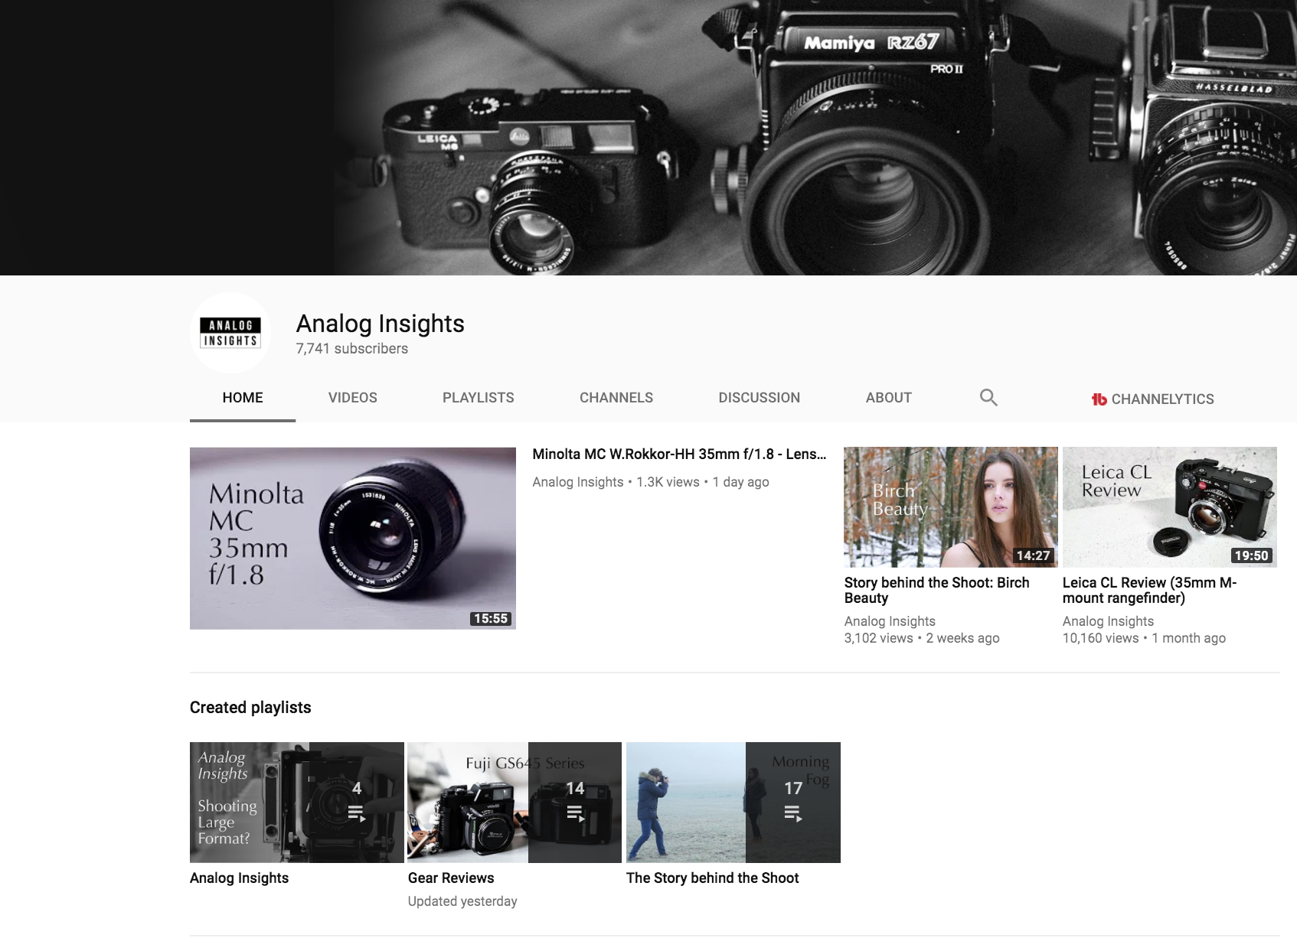Play the Birch Beauty video thumbnail

[950, 507]
